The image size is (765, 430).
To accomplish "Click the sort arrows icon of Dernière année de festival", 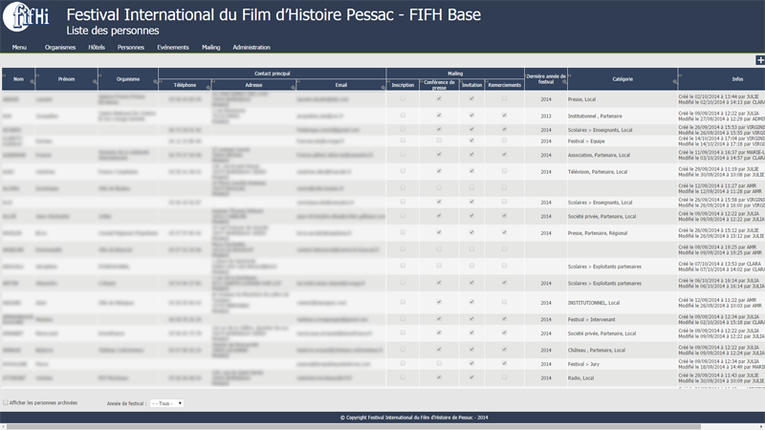I will tap(527, 75).
